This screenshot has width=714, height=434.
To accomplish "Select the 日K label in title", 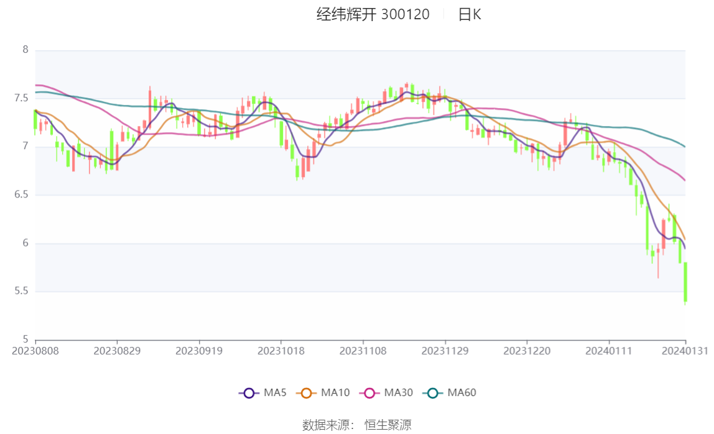I will (x=470, y=15).
